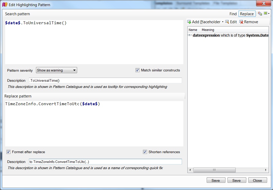Switch to Find mode
This screenshot has height=190, width=273.
point(233,14)
